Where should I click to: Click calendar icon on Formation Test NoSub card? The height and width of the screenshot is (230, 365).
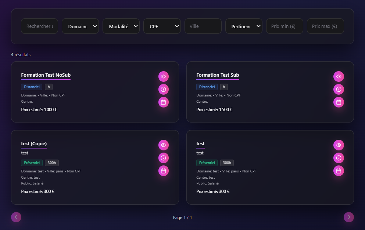pyautogui.click(x=164, y=102)
